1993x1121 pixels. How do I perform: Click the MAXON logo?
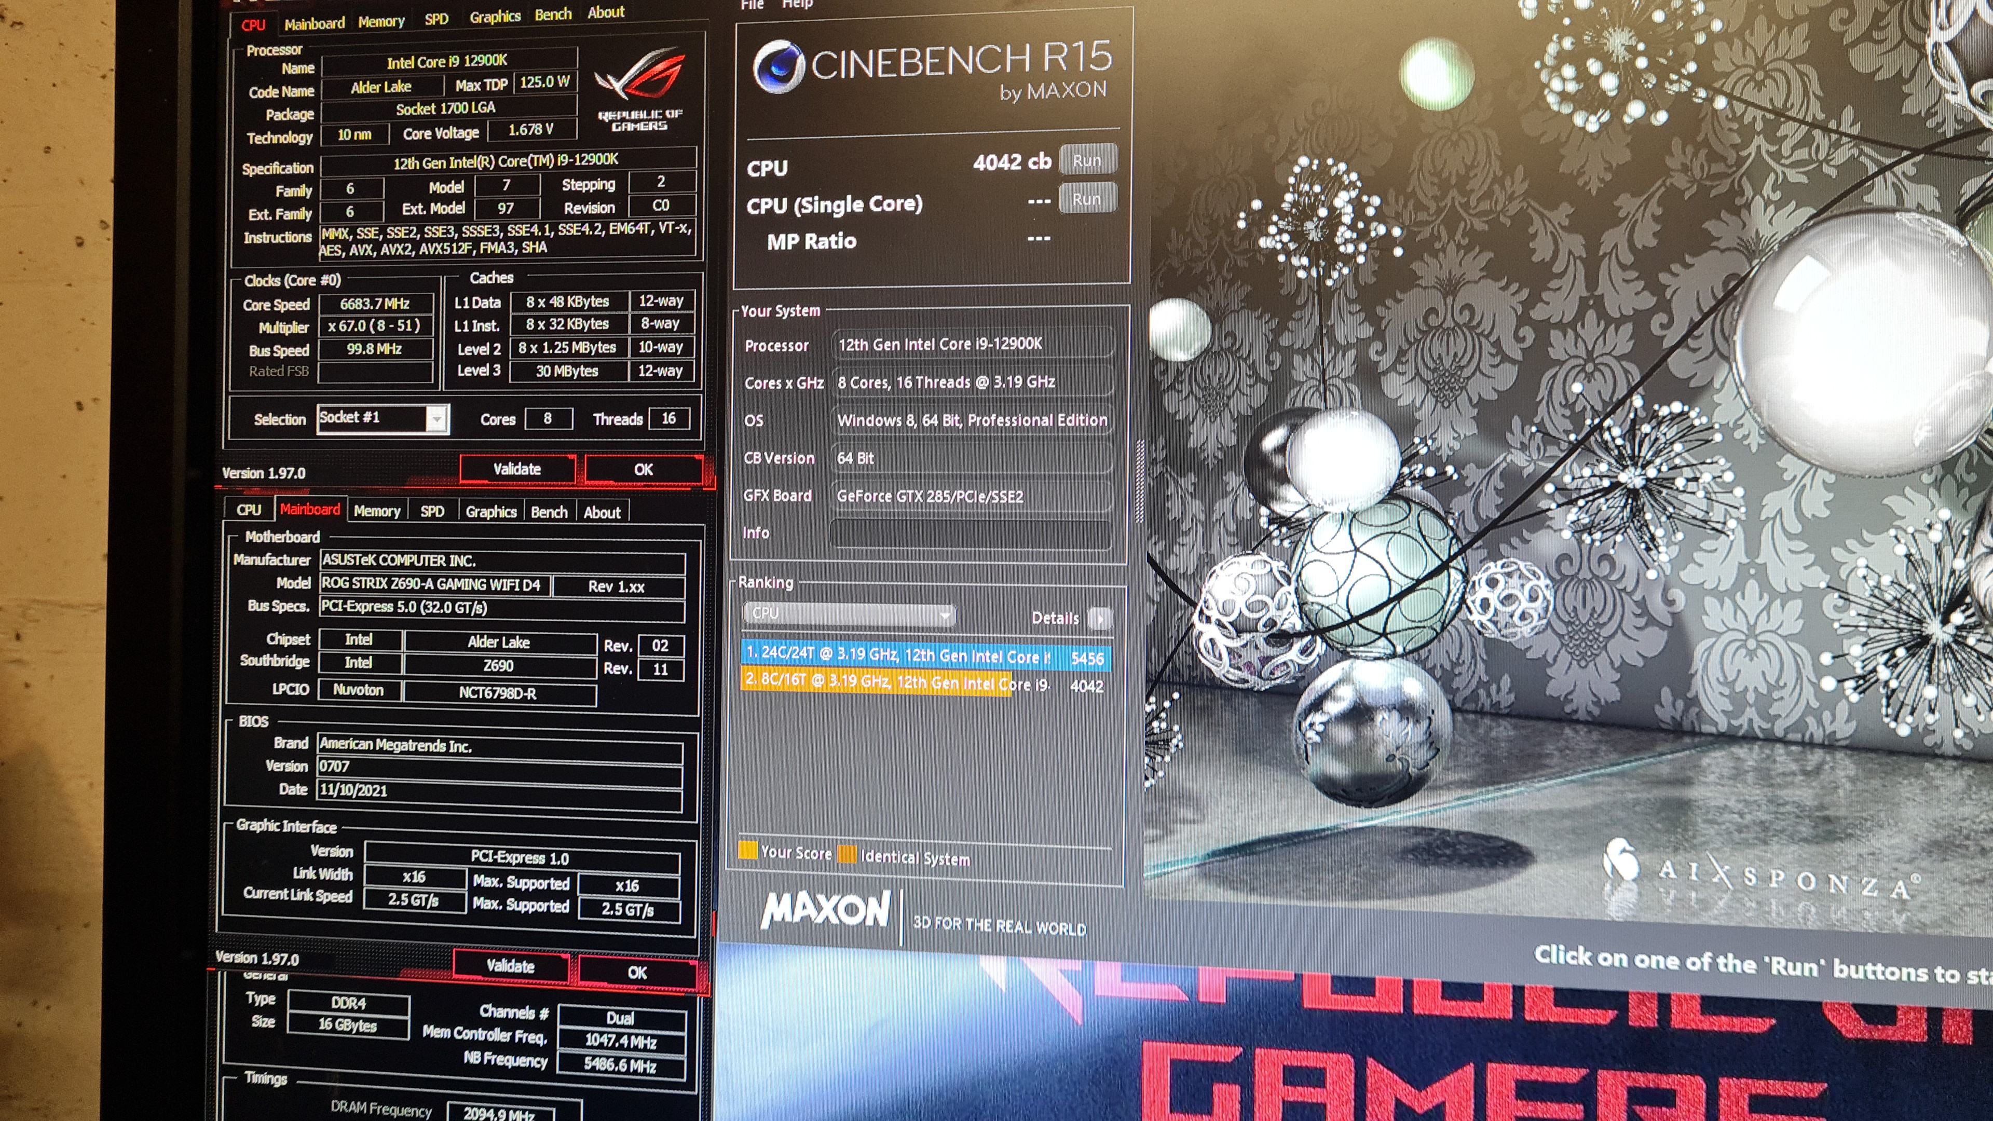click(x=826, y=910)
